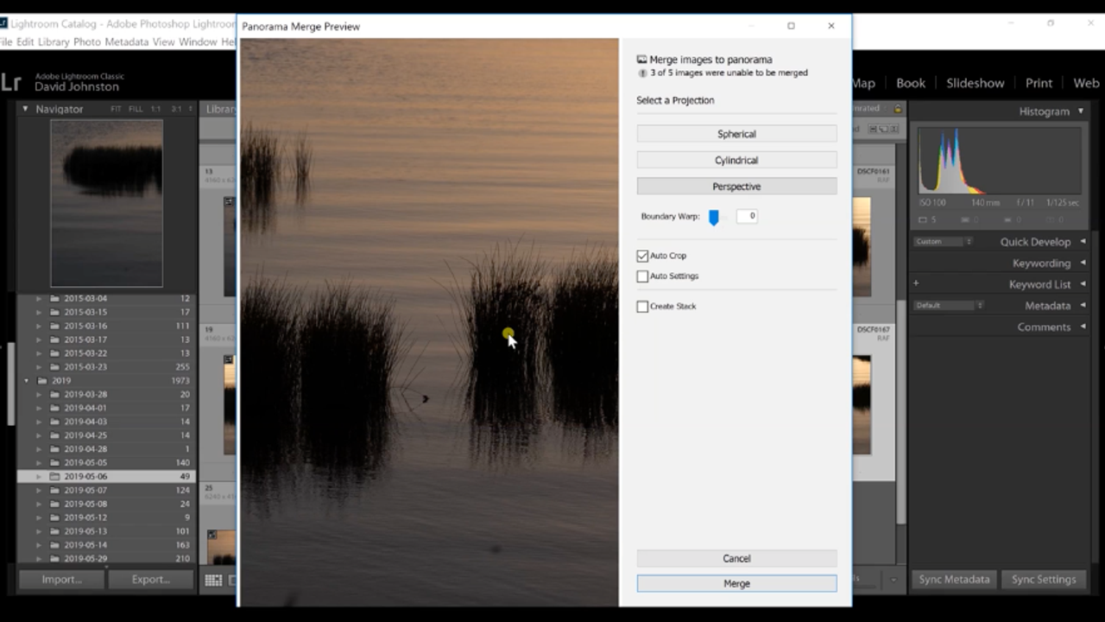Viewport: 1105px width, 622px height.
Task: Click the Sync Metadata button
Action: pos(954,580)
